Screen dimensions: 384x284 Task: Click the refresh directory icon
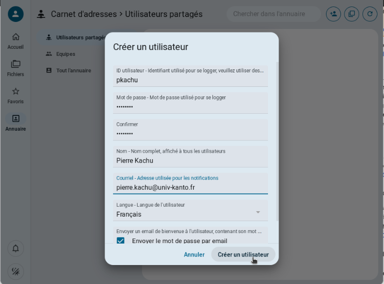coord(370,14)
